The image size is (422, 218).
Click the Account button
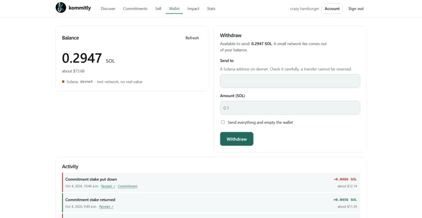(x=332, y=8)
